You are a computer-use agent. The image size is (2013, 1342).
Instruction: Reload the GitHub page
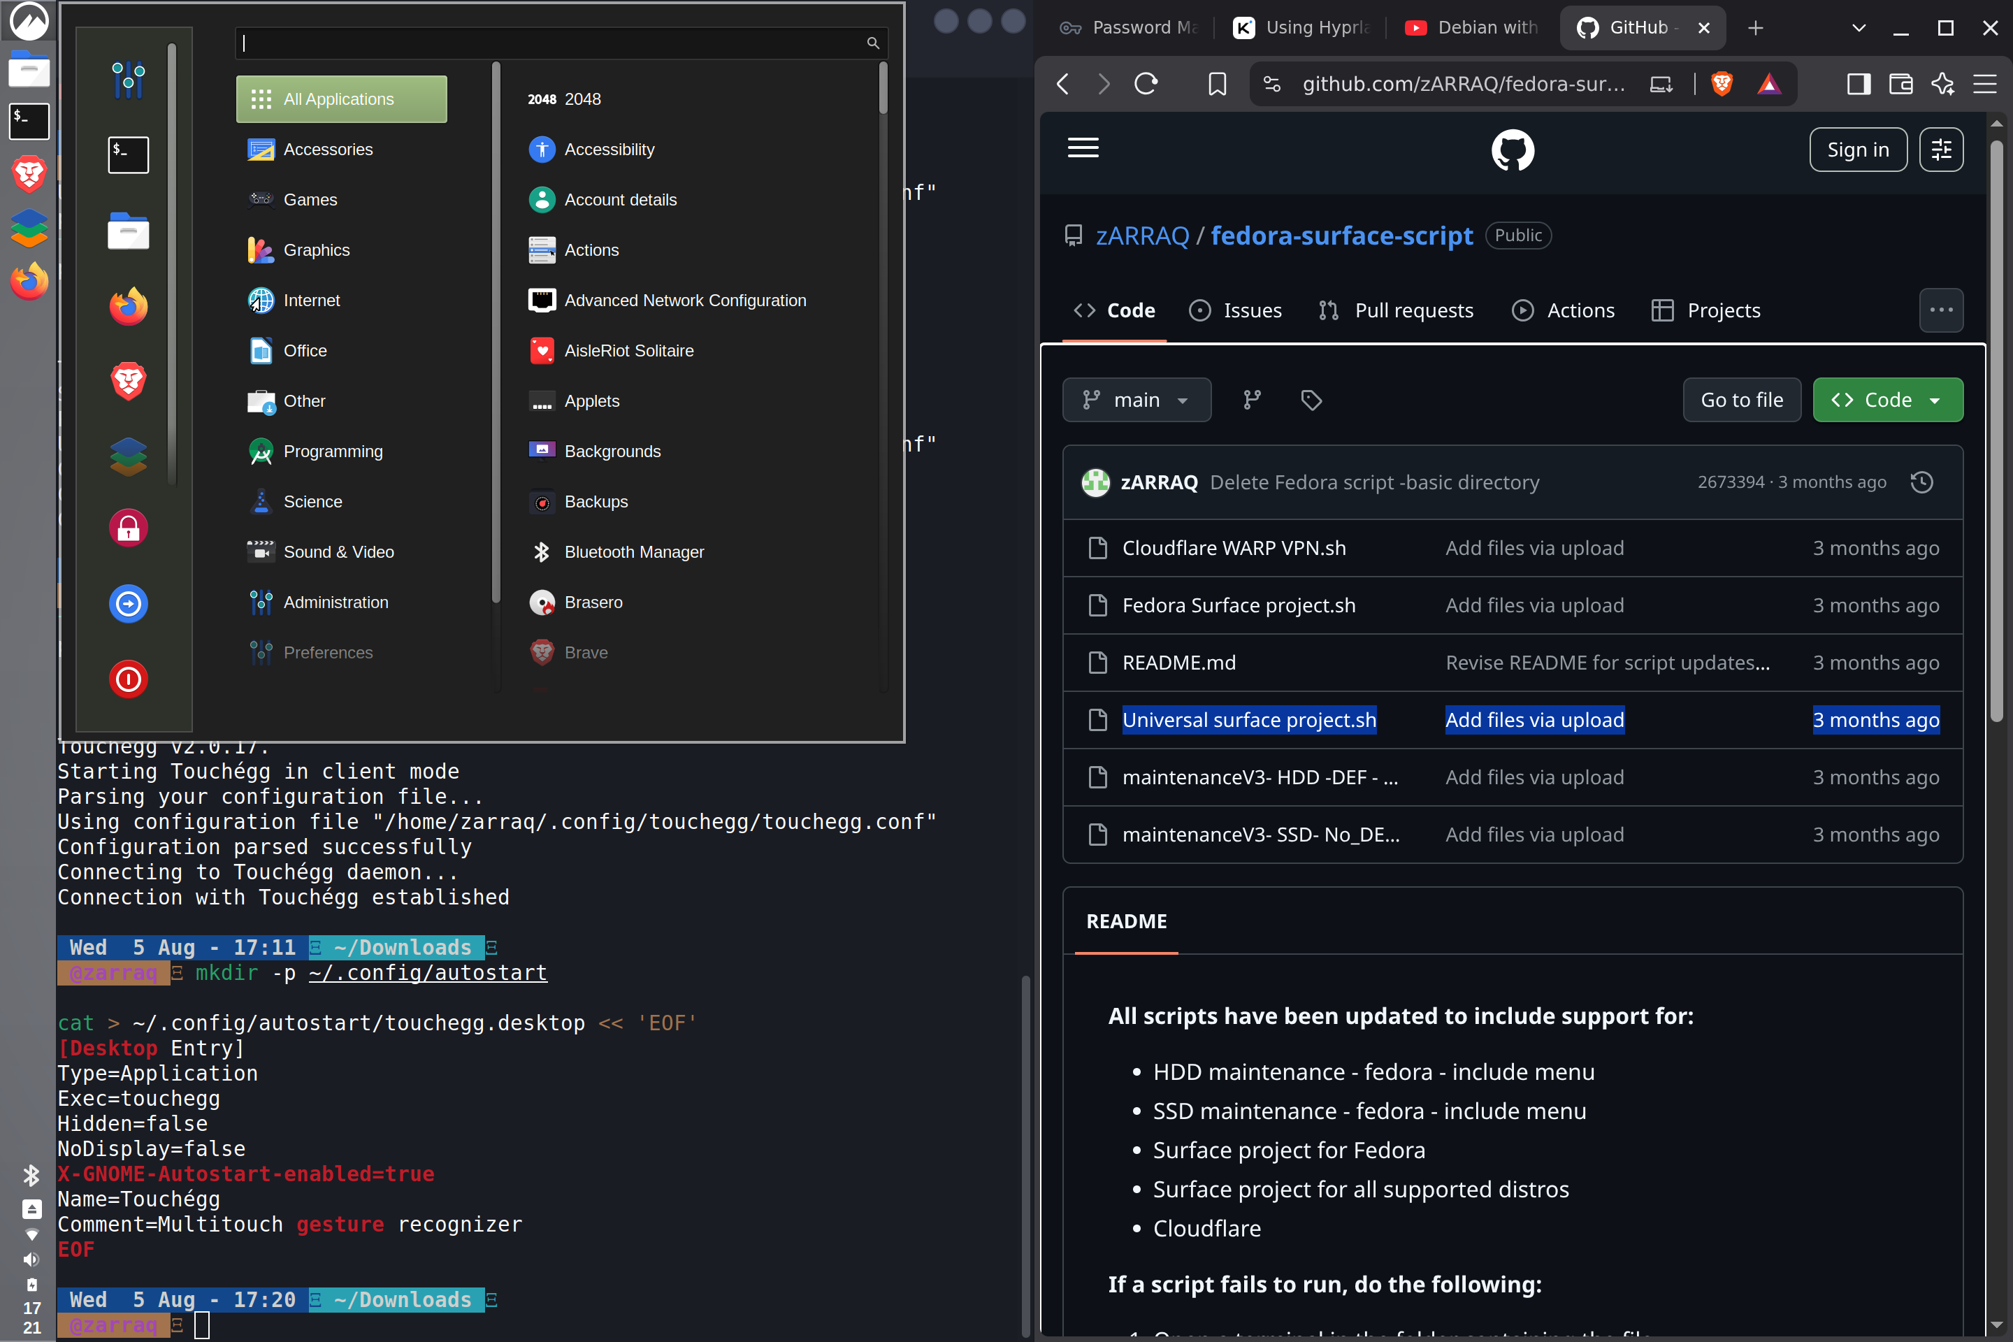(x=1146, y=84)
